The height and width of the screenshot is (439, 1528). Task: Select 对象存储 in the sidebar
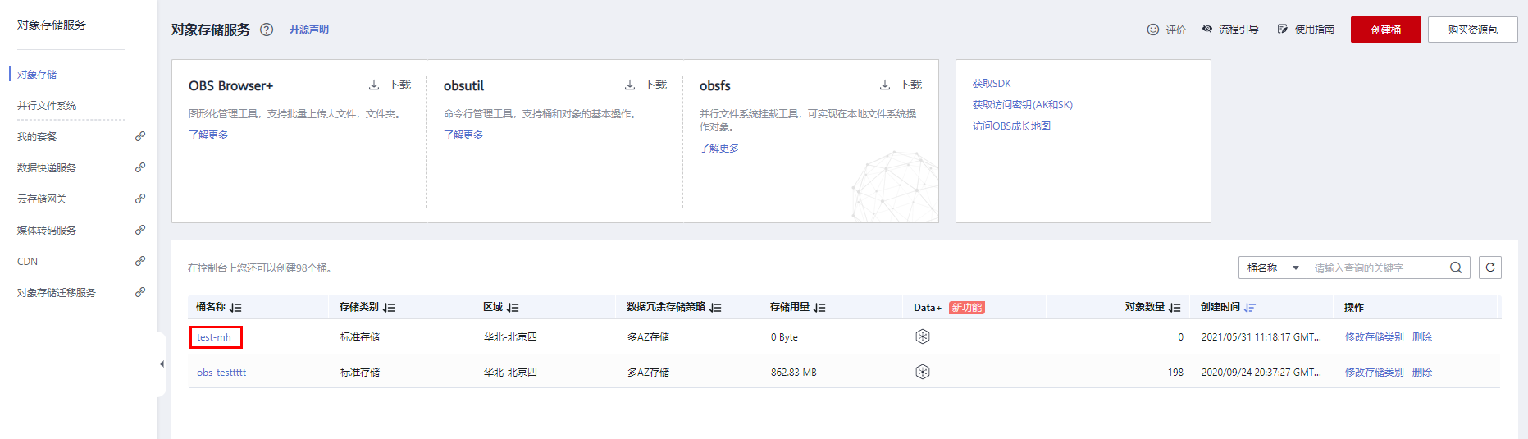point(37,75)
